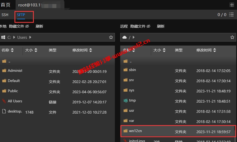Click the 2018-02-14 17:32:05 timestamp of sbin
The image size is (237, 142).
[213, 71]
